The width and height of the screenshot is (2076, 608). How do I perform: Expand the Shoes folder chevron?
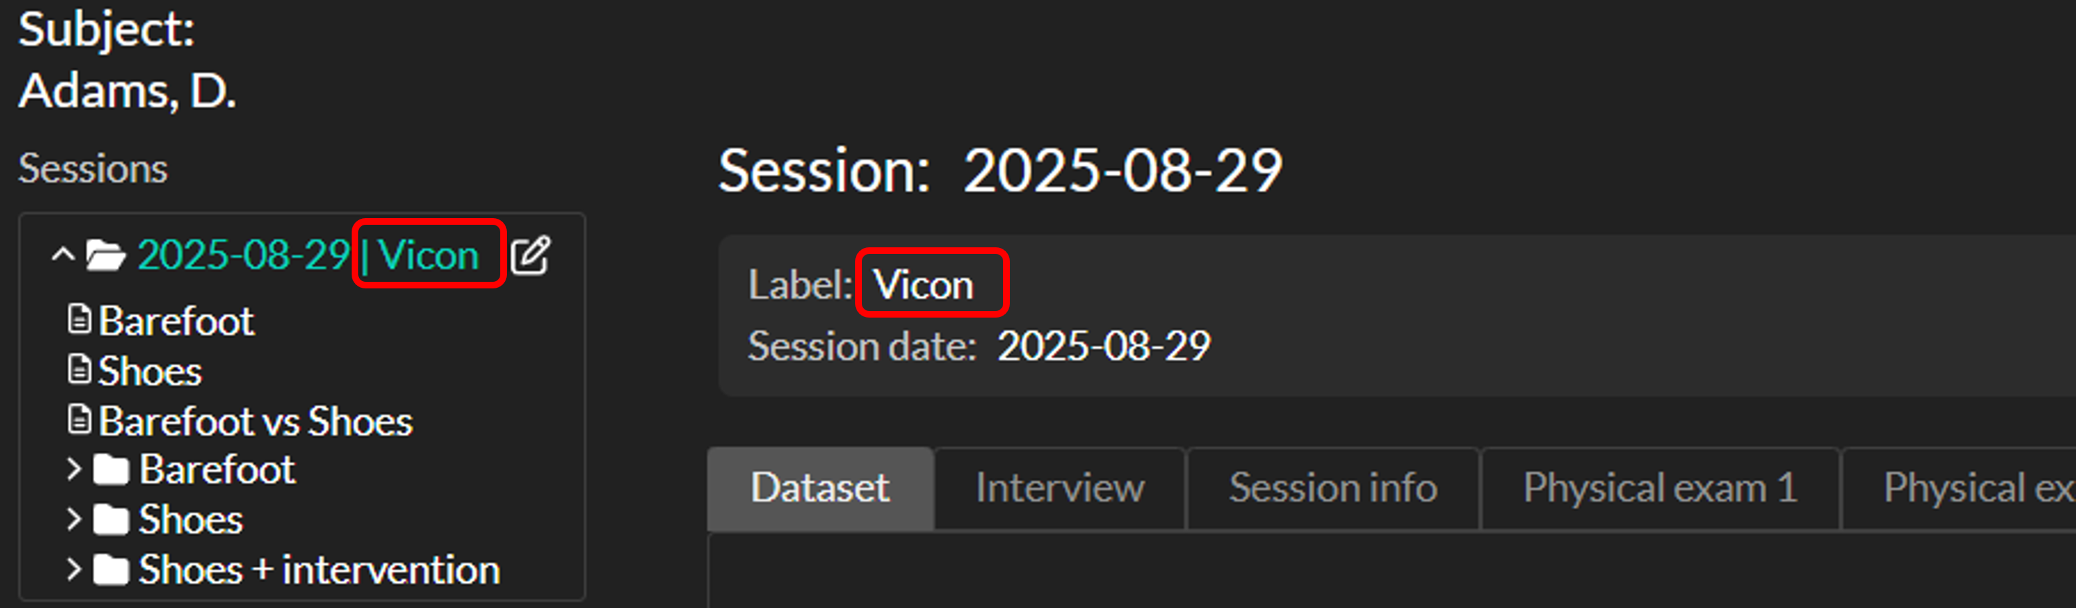(74, 519)
